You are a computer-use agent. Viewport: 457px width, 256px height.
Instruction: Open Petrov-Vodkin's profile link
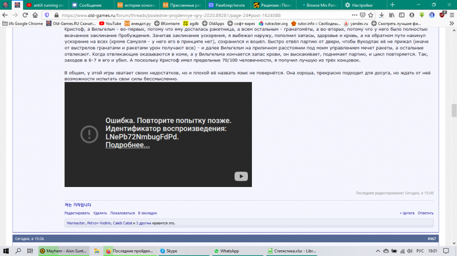99,223
